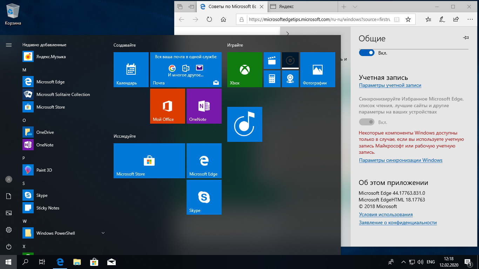Toggle Reading view icon in address bar
Image resolution: width=479 pixels, height=269 pixels.
tap(397, 20)
